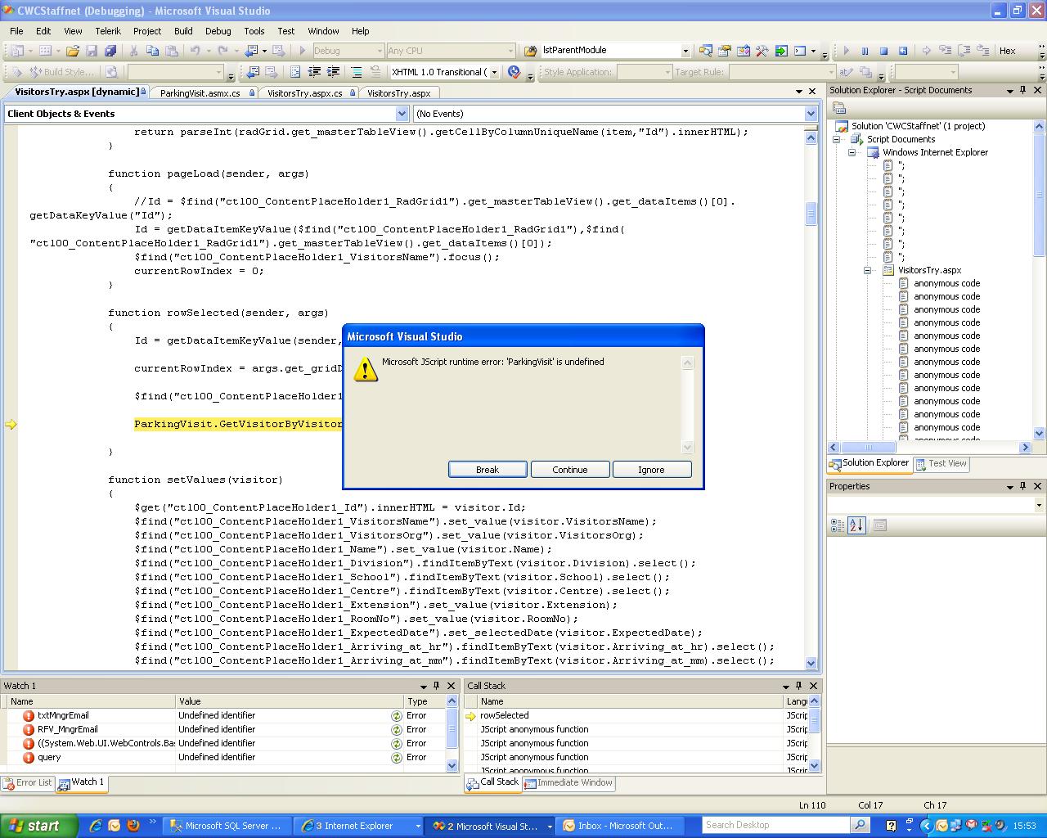The height and width of the screenshot is (838, 1047).
Task: Toggle Categorized view in Properties panel
Action: pyautogui.click(x=837, y=525)
